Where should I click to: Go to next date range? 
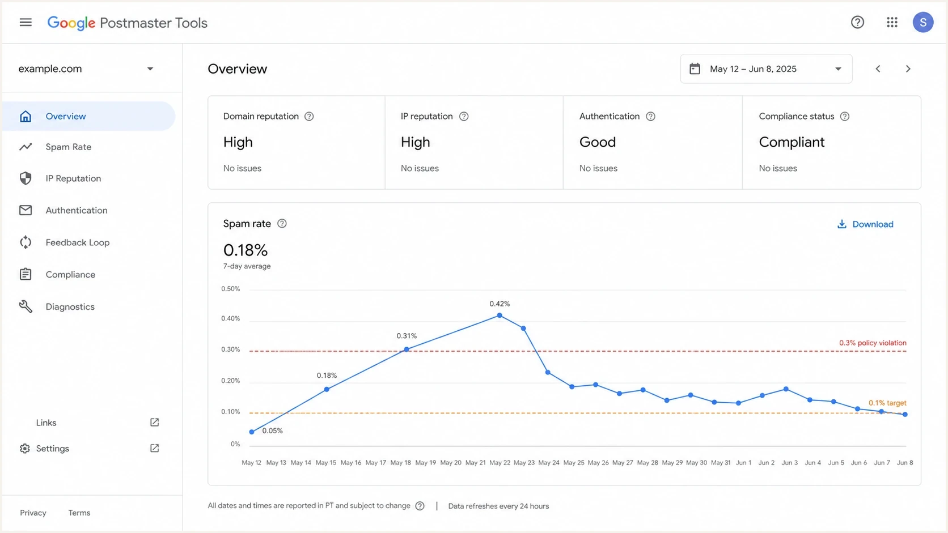coord(908,69)
